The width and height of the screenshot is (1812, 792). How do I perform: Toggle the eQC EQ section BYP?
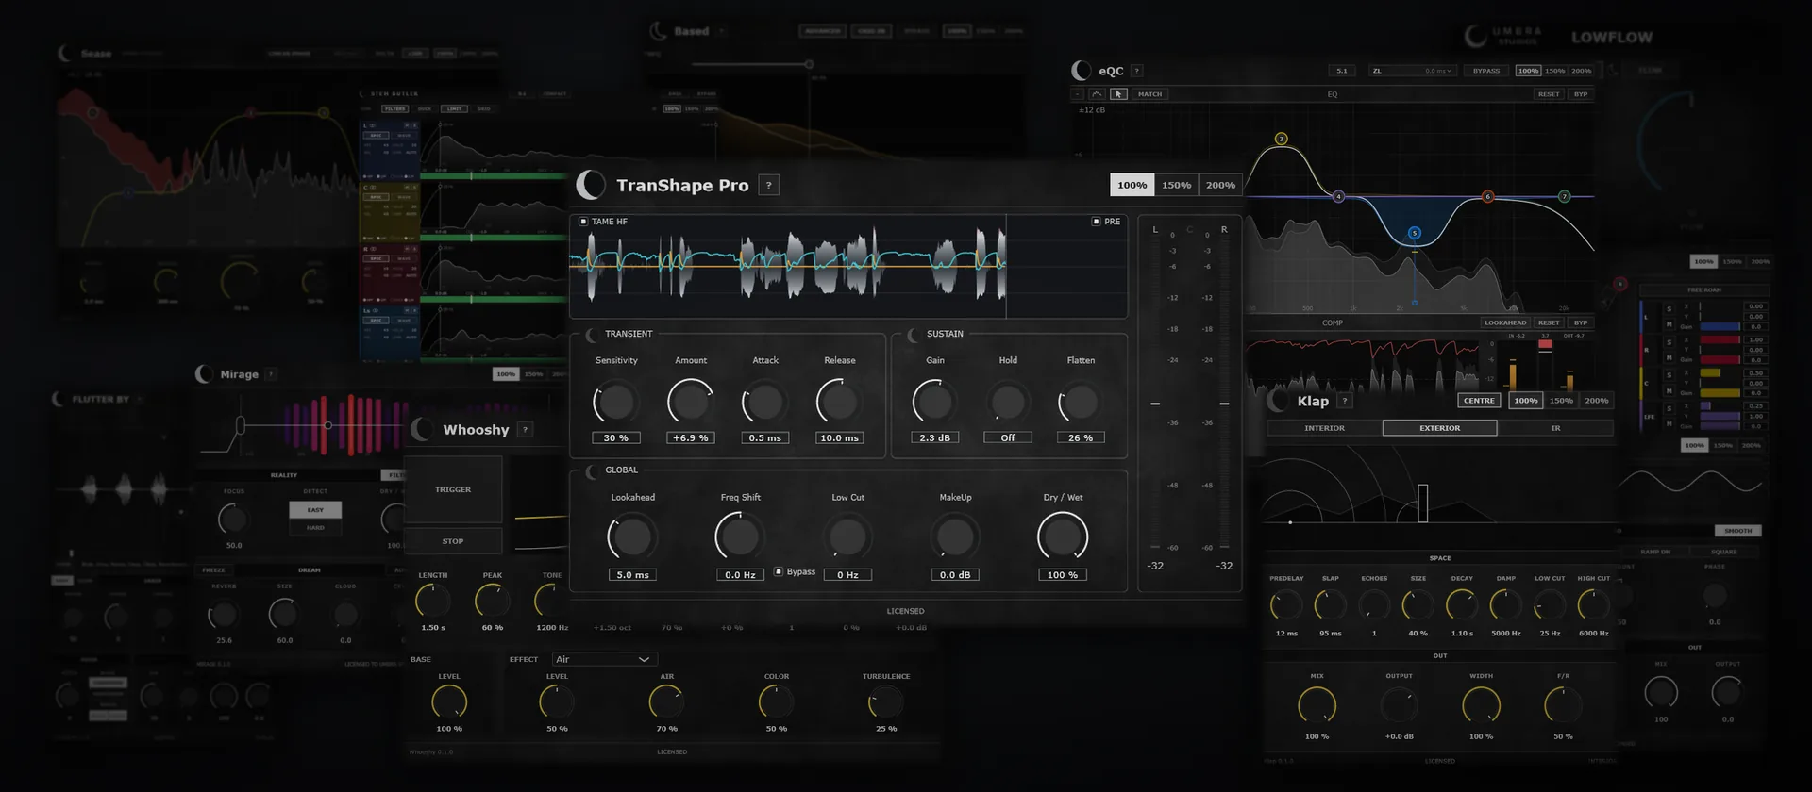(x=1581, y=94)
